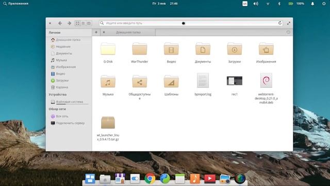330x186 pixels.
Task: Collapse the Устройства sidebar section
Action: (57, 95)
